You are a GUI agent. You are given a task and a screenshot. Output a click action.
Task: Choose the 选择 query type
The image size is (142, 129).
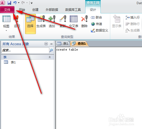coord(30,24)
